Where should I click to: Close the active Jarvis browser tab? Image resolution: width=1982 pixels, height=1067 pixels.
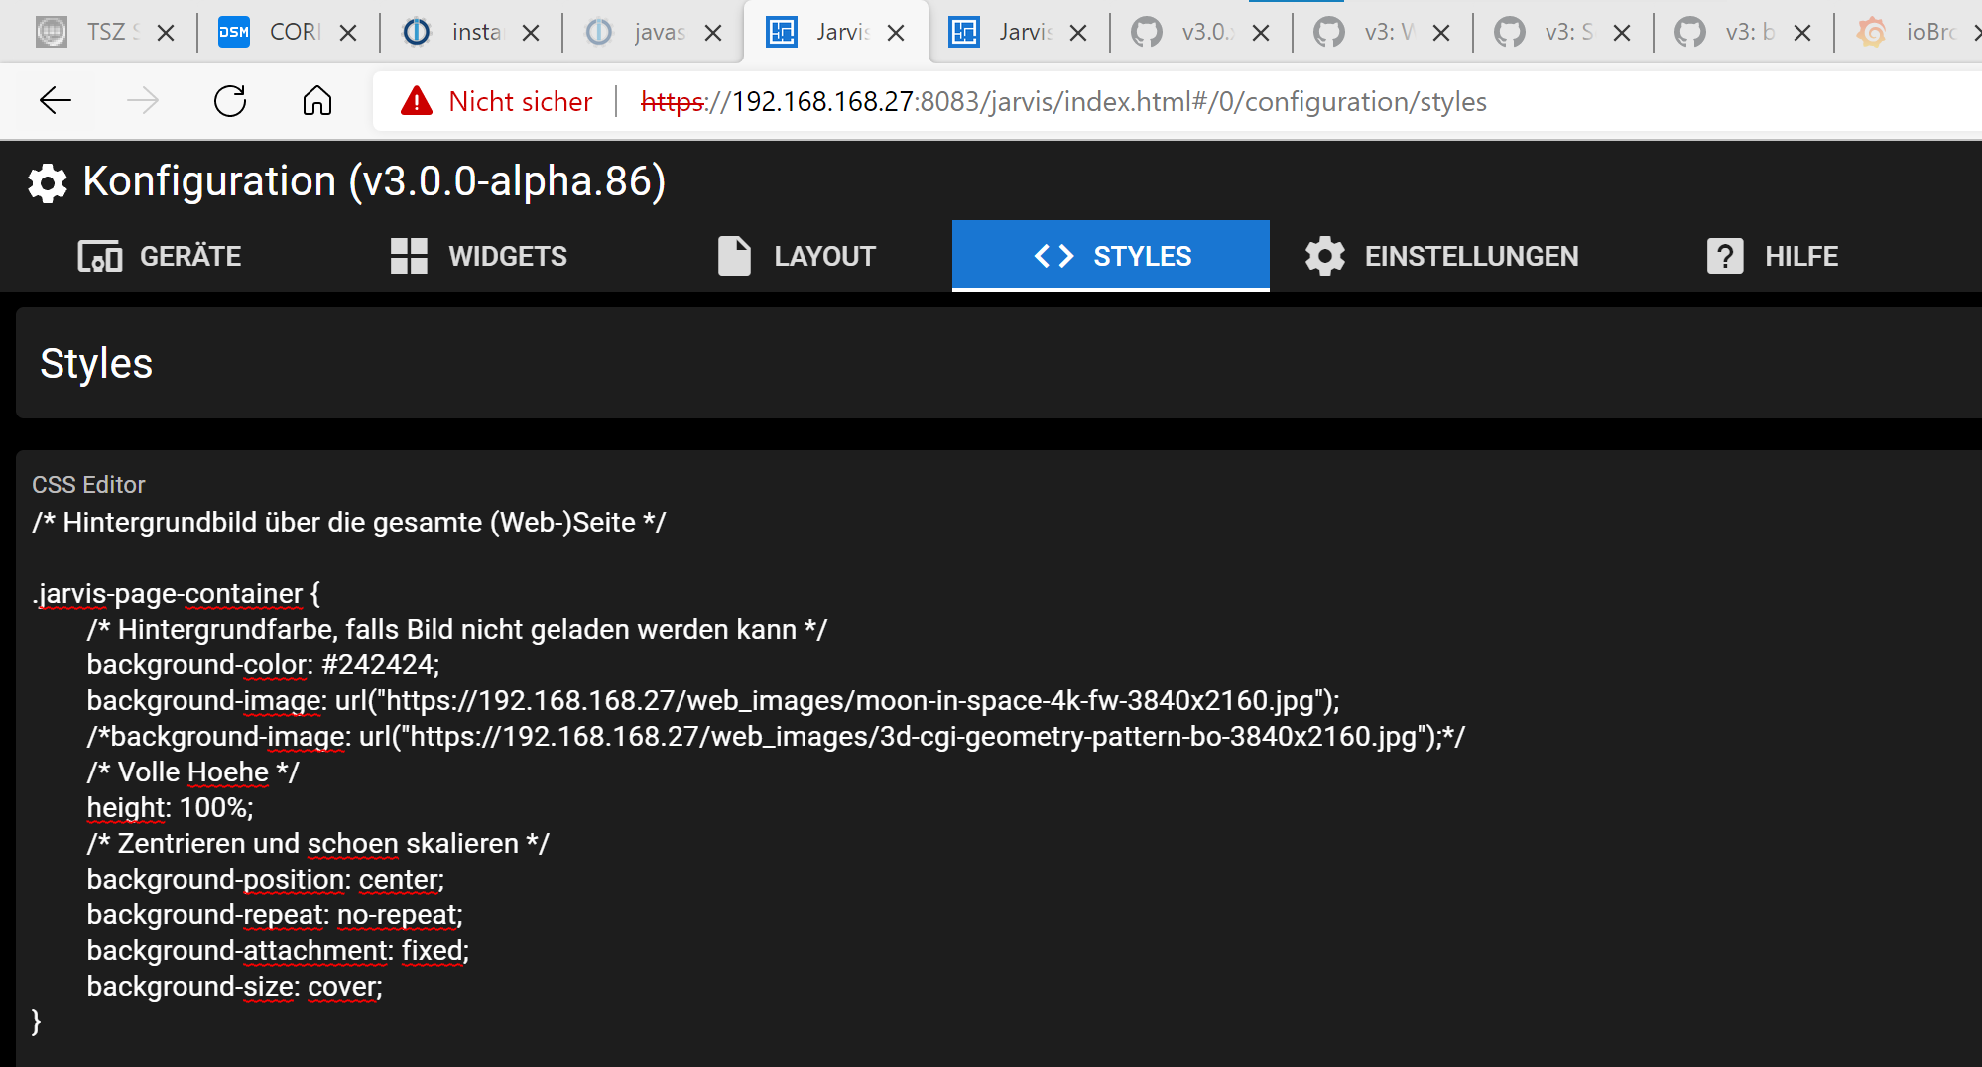(x=896, y=33)
